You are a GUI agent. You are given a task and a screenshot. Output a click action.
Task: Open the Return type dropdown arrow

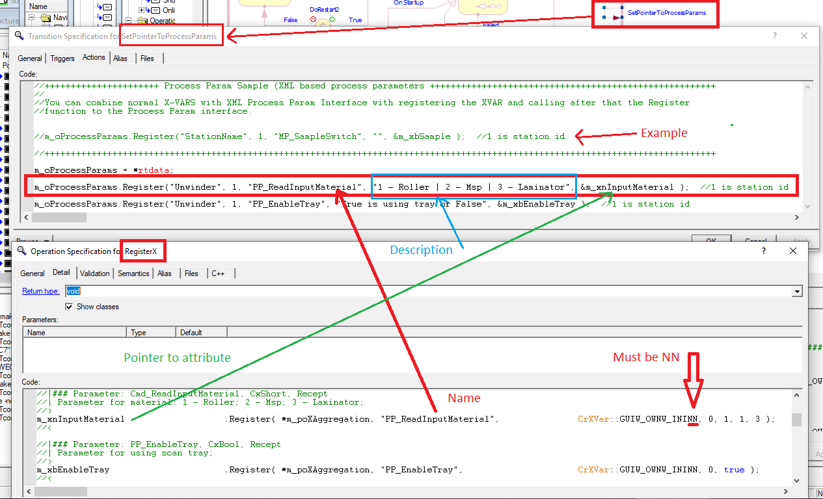[796, 292]
